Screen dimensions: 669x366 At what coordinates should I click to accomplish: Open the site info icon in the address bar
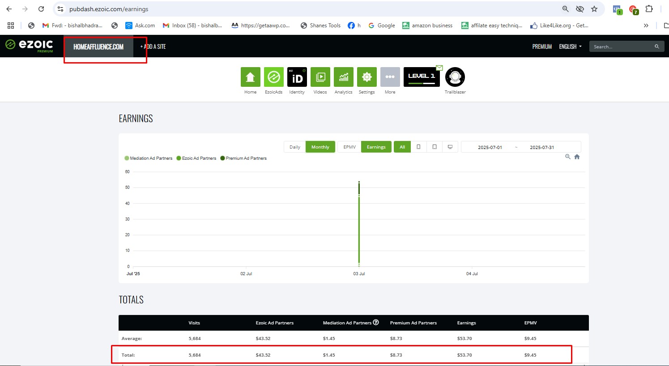pos(60,9)
